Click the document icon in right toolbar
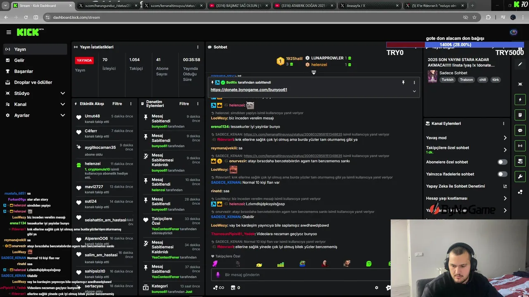Screen dimensions: 529x297 (520, 115)
